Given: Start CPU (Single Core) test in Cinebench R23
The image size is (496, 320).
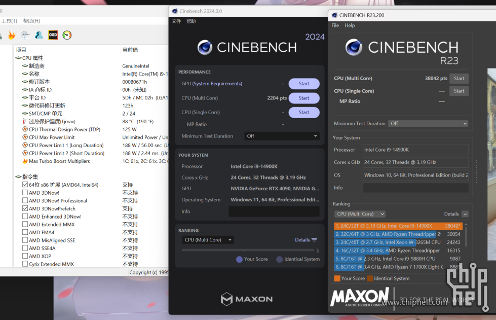Looking at the screenshot, I should click(459, 91).
